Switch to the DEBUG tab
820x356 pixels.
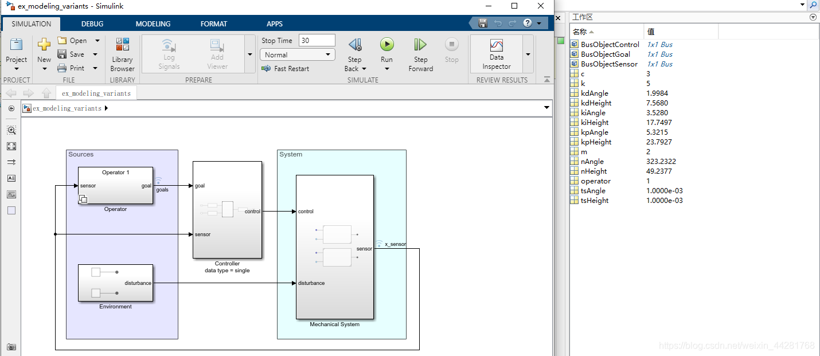[92, 24]
